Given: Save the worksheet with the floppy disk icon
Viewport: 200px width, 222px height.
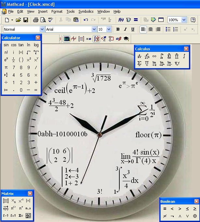Looking at the screenshot, I should click(26, 20).
